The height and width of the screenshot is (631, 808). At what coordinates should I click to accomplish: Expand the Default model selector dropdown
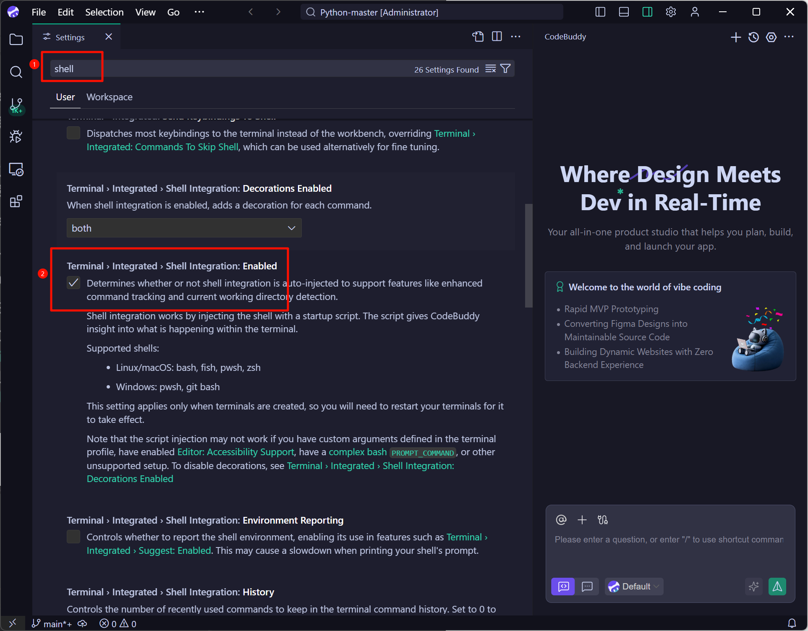pyautogui.click(x=634, y=587)
